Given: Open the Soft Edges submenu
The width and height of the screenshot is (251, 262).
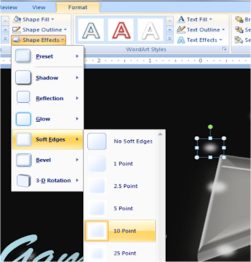Looking at the screenshot, I should pyautogui.click(x=48, y=140).
